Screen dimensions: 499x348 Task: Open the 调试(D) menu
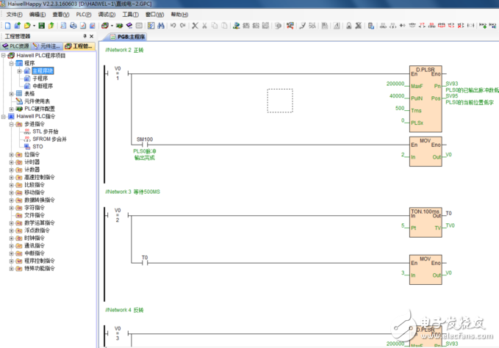pos(107,14)
